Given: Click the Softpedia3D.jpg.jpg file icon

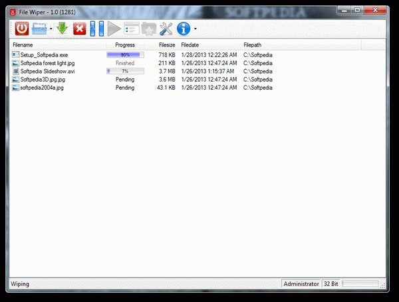Looking at the screenshot, I should click(x=15, y=80).
